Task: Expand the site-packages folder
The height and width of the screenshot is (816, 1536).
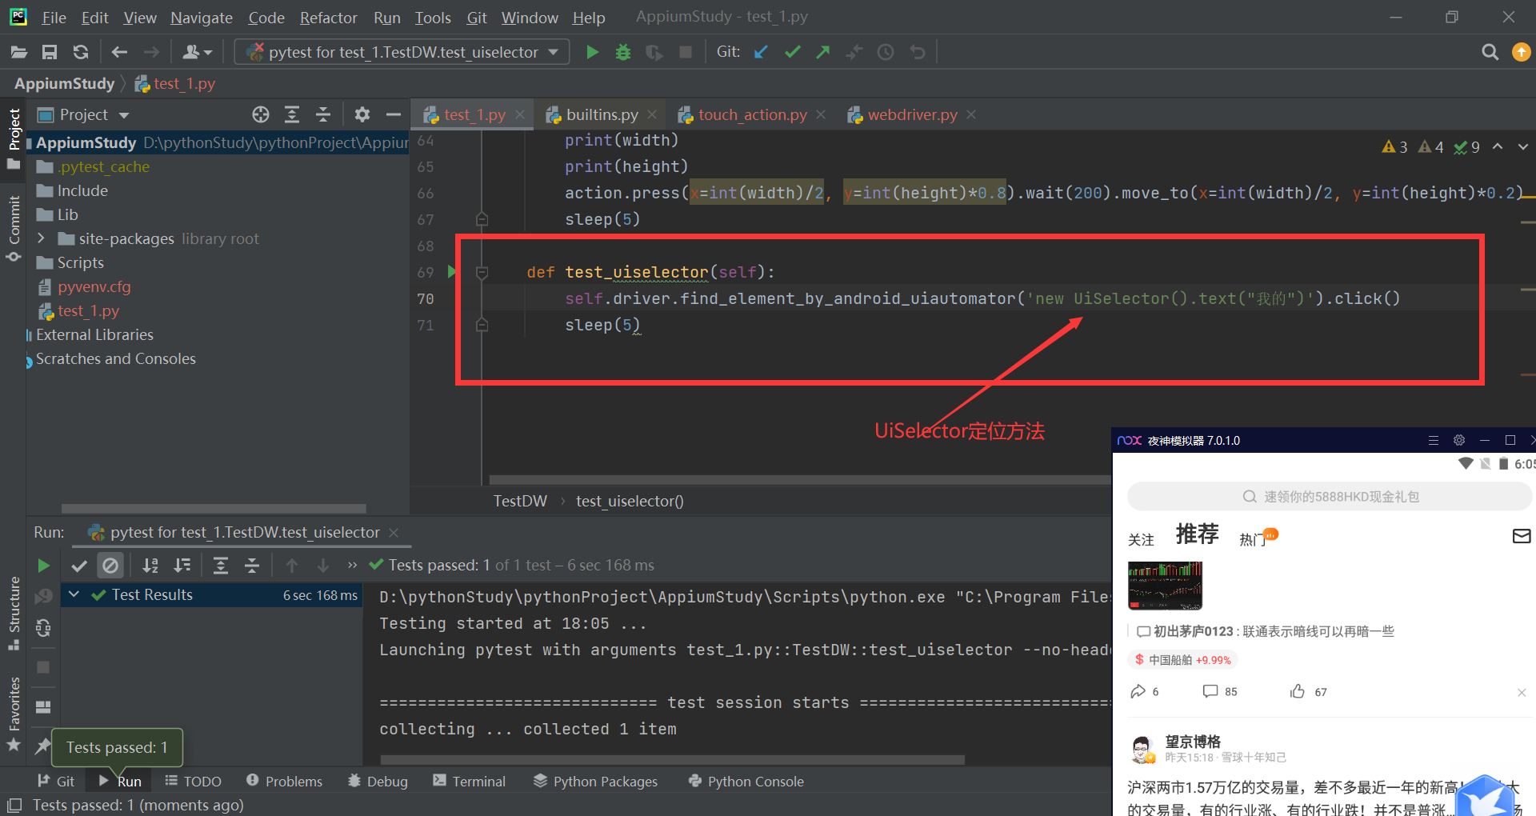Action: coord(42,238)
